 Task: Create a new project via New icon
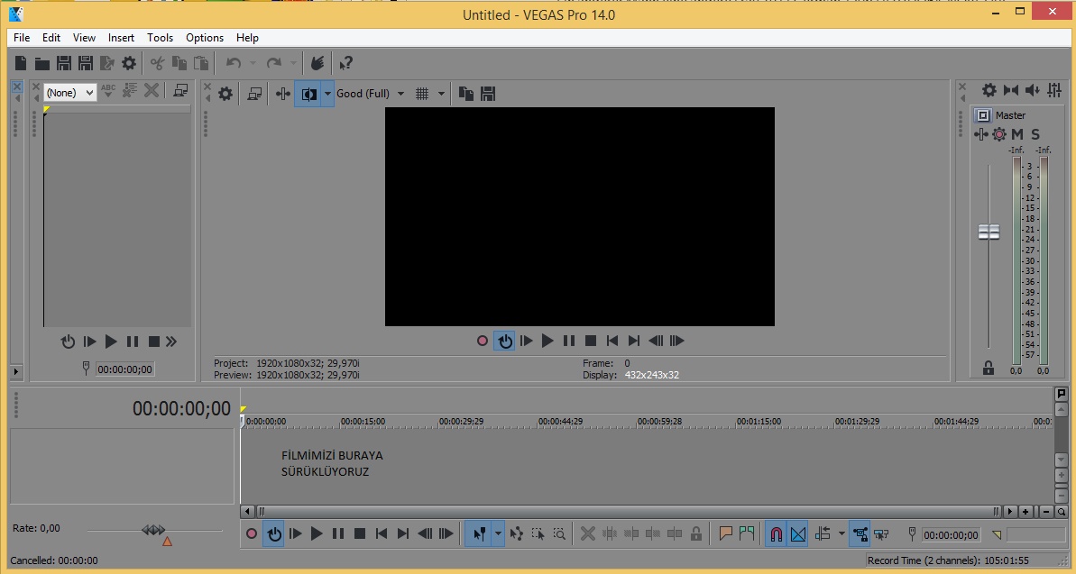21,63
